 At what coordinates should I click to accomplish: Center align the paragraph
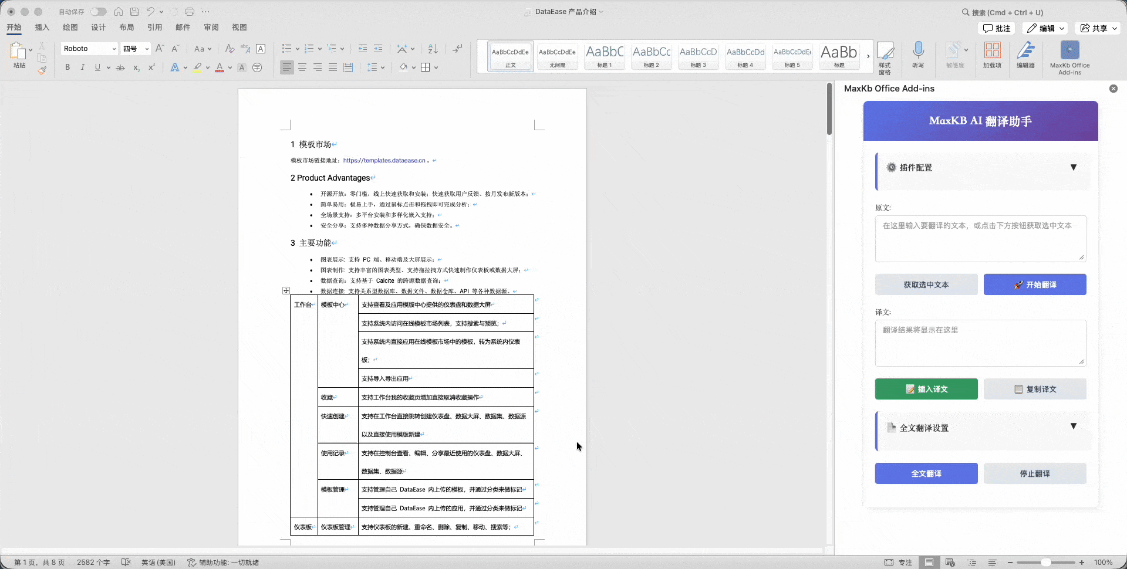(x=302, y=67)
